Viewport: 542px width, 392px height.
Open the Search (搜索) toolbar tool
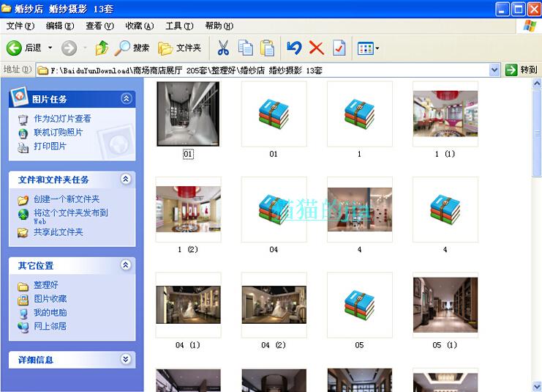coord(132,48)
